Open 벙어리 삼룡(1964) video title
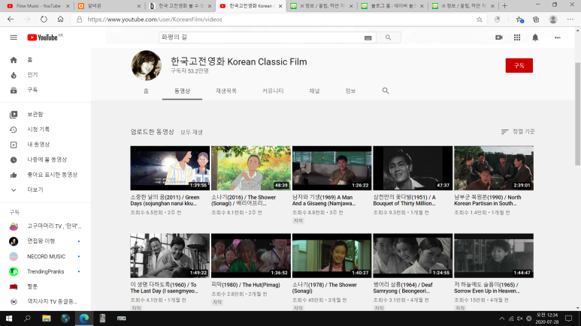The height and width of the screenshot is (326, 581). (x=401, y=288)
